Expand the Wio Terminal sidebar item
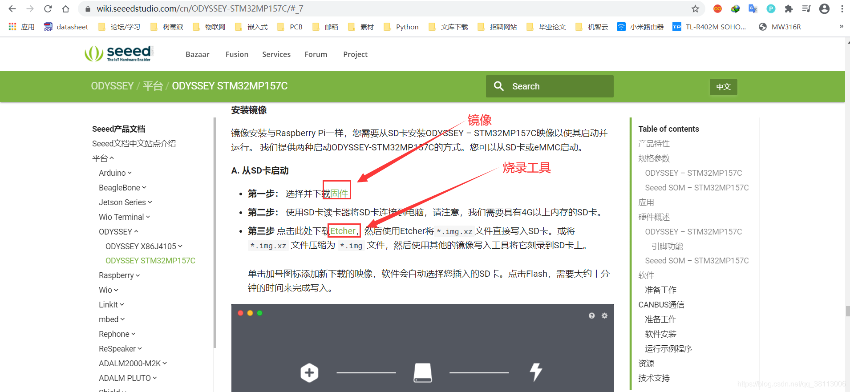Viewport: 850px width, 392px height. [x=125, y=217]
